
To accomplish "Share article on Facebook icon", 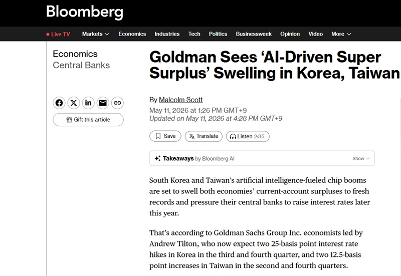I will [59, 103].
